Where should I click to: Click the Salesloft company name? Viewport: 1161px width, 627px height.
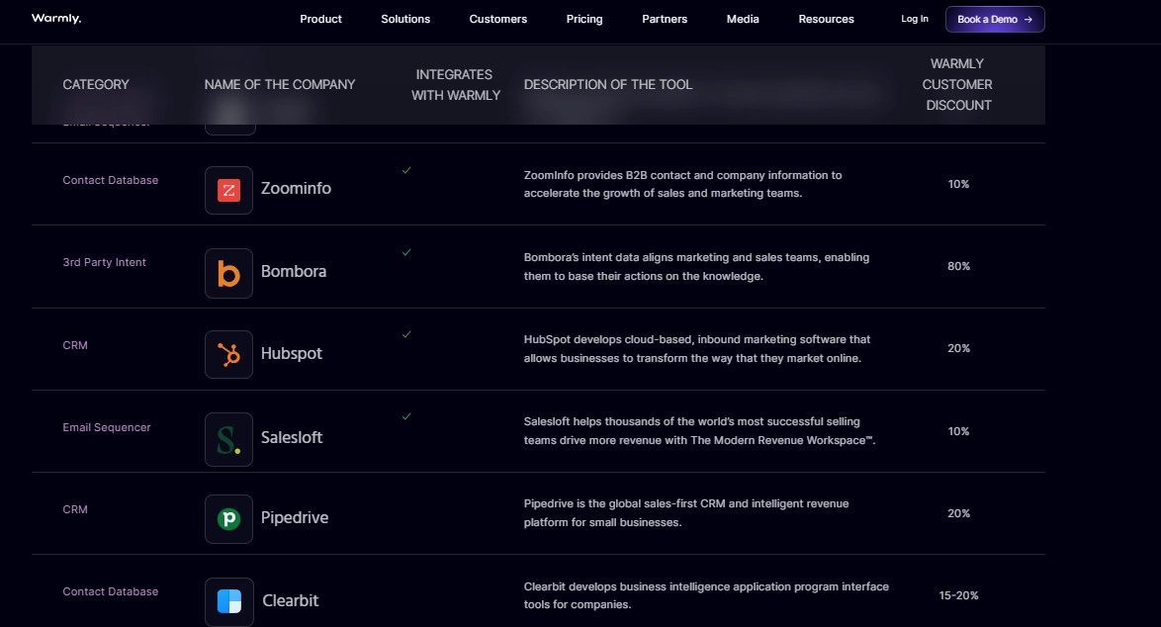click(292, 437)
